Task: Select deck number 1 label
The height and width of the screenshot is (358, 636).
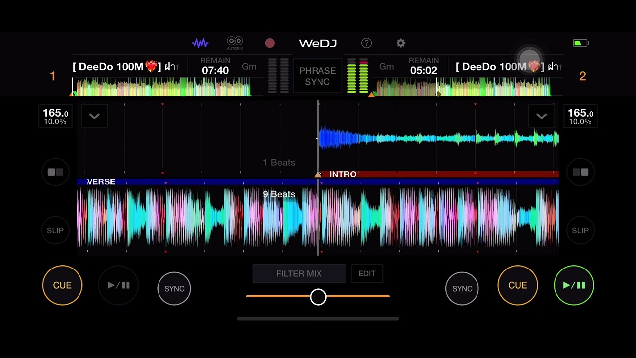Action: [53, 76]
